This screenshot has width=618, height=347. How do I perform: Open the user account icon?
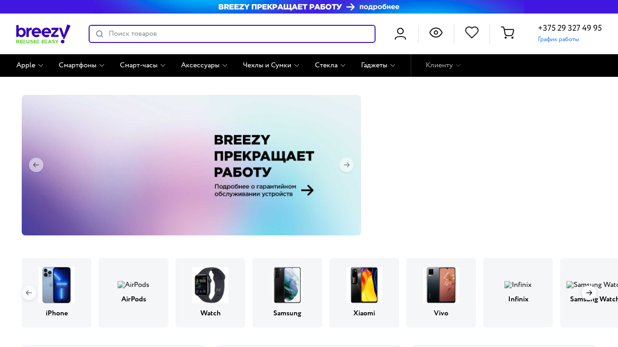pyautogui.click(x=400, y=34)
